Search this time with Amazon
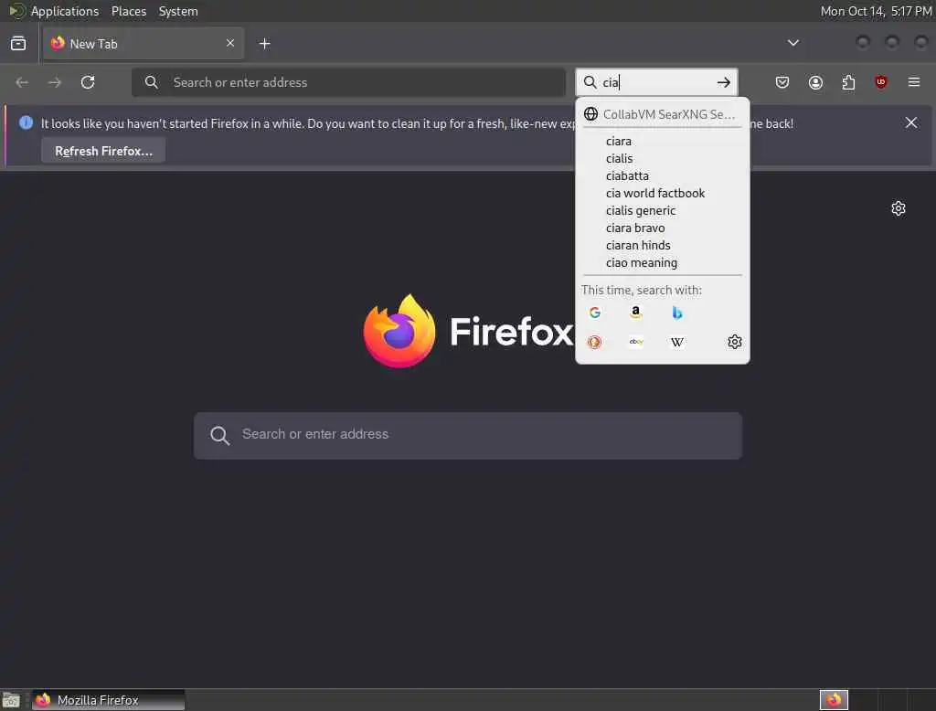936x711 pixels. (636, 313)
